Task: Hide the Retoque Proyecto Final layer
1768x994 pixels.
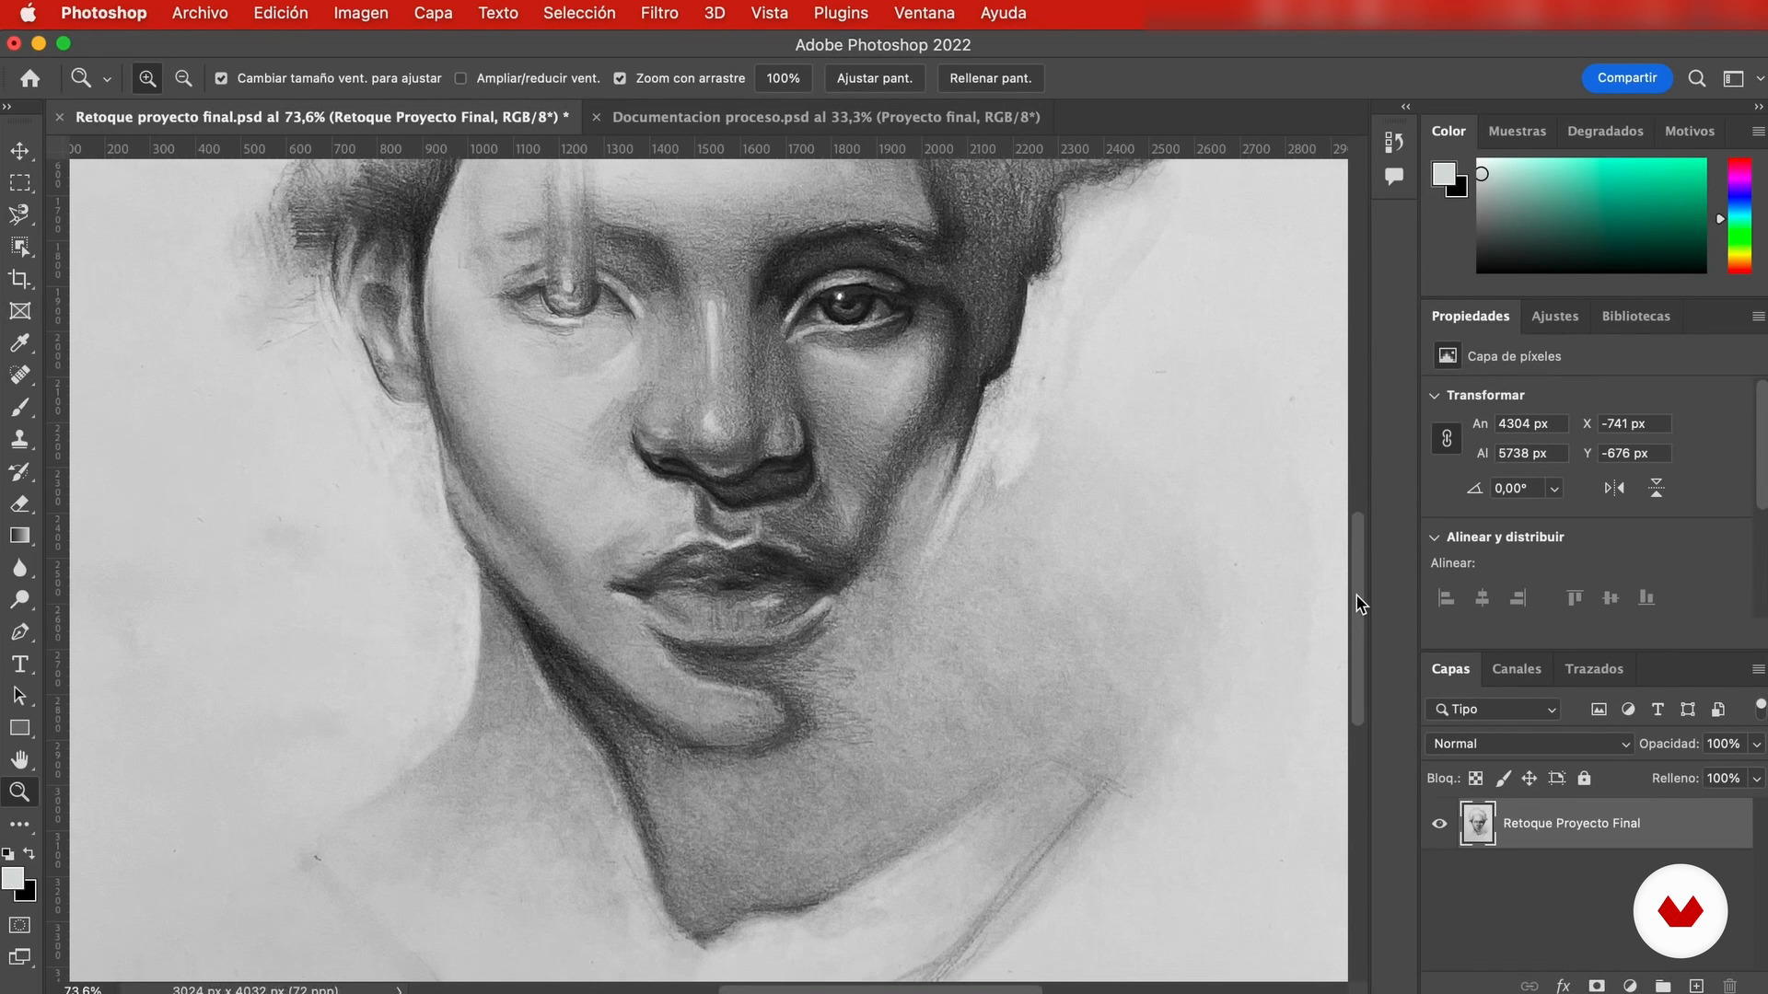Action: pos(1439,824)
